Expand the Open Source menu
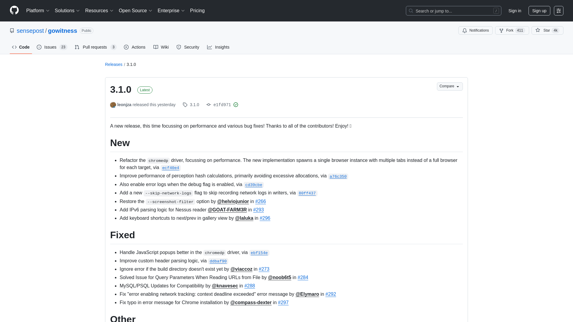 [135, 11]
